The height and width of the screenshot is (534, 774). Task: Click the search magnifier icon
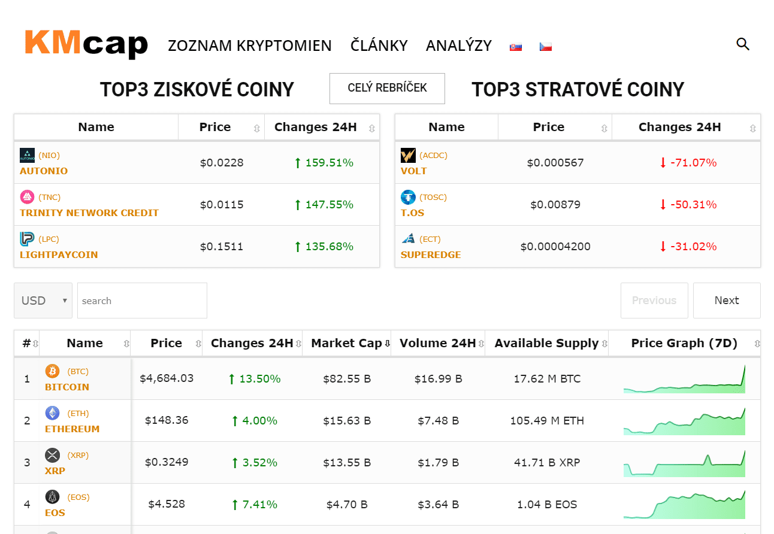[743, 44]
